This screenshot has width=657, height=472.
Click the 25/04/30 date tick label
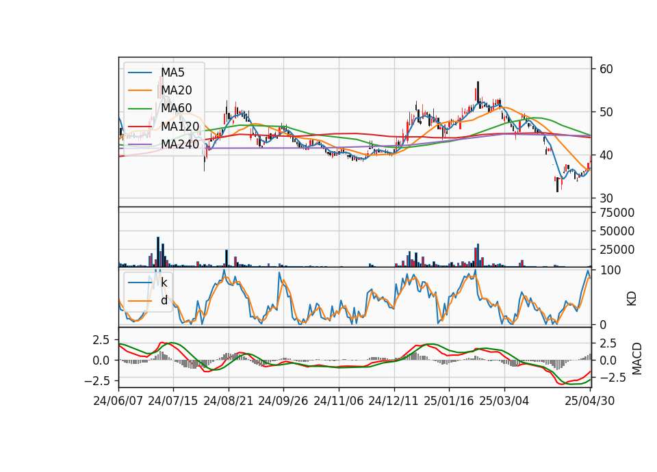[x=590, y=401]
